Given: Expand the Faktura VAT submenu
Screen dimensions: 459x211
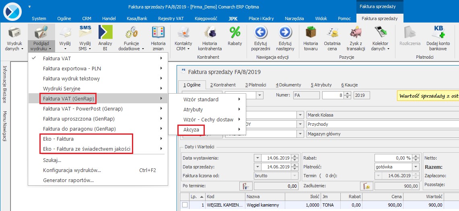Looking at the screenshot, I should click(x=161, y=58).
